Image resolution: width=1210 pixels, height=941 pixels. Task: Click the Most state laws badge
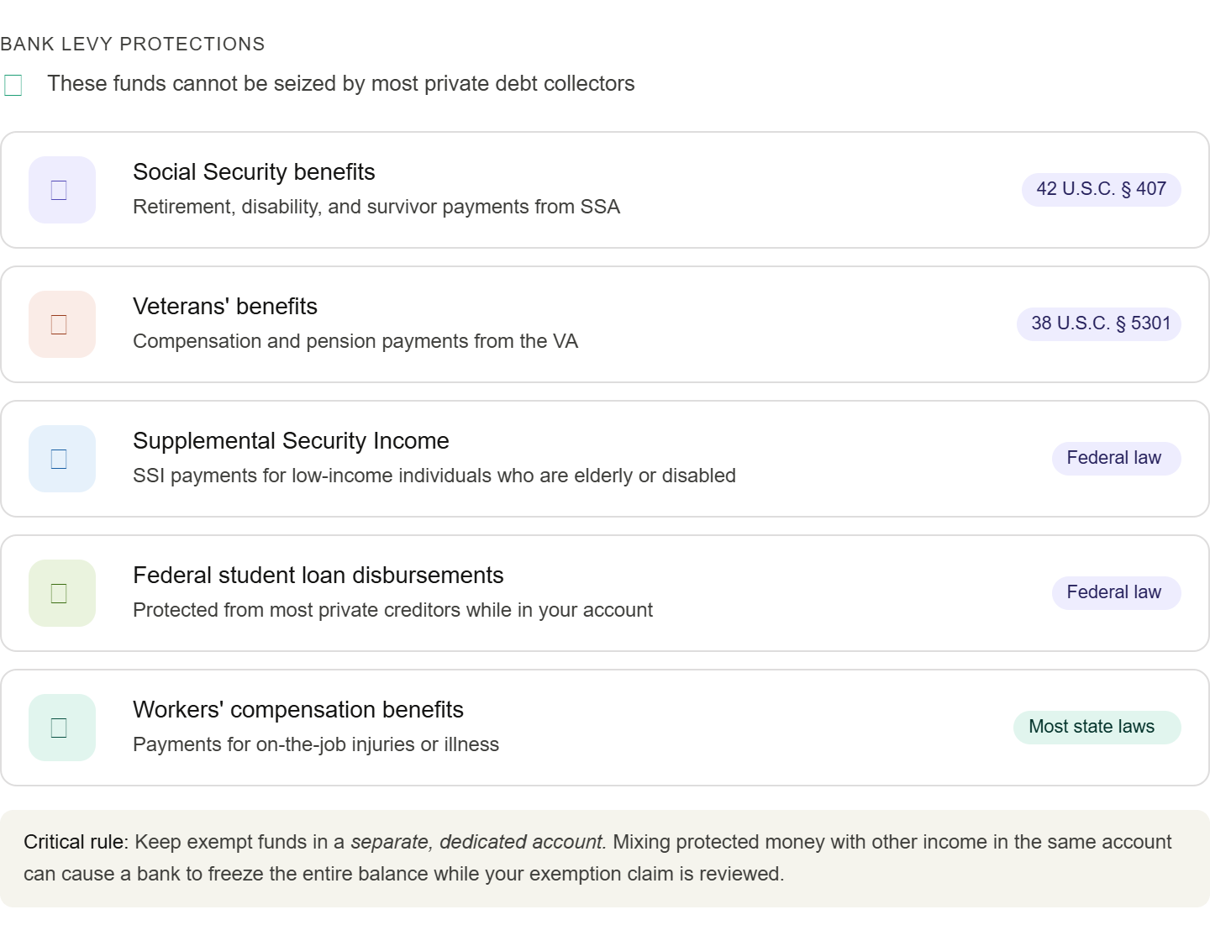tap(1097, 727)
